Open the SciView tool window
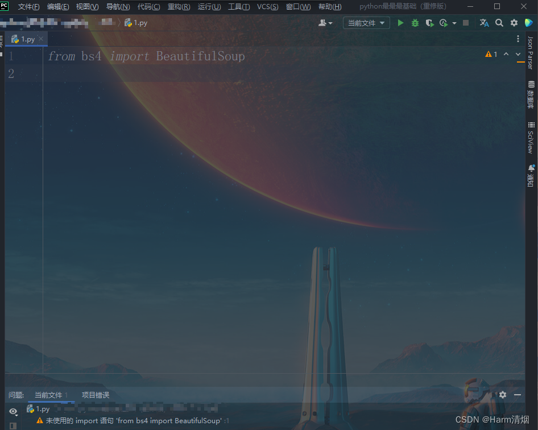This screenshot has width=538, height=430. coord(531,137)
